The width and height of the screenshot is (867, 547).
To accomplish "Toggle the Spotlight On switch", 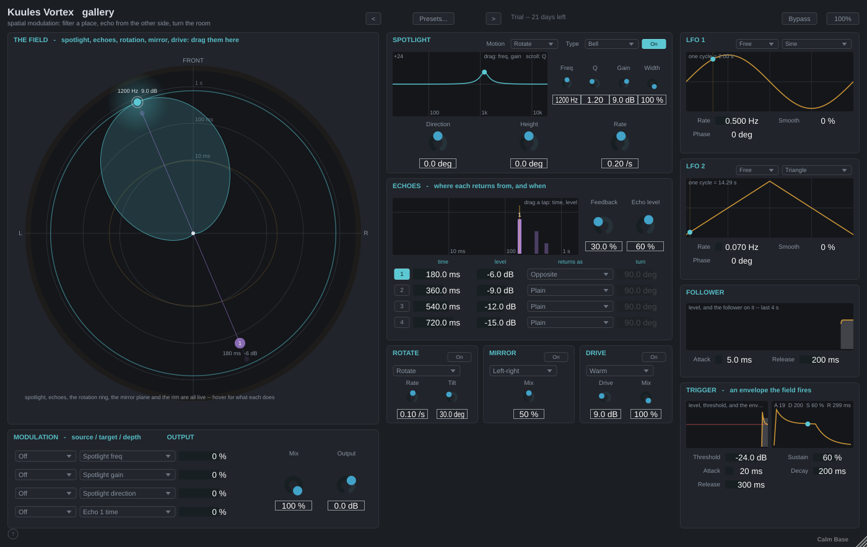I will (654, 44).
